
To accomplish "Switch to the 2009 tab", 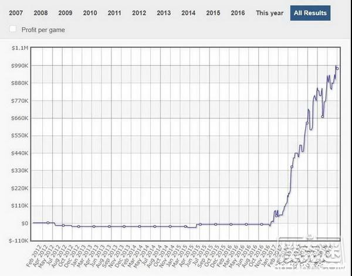I will (65, 13).
